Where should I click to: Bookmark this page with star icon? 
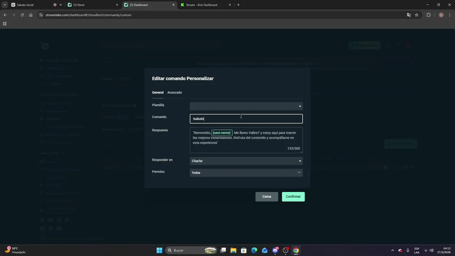[x=417, y=15]
